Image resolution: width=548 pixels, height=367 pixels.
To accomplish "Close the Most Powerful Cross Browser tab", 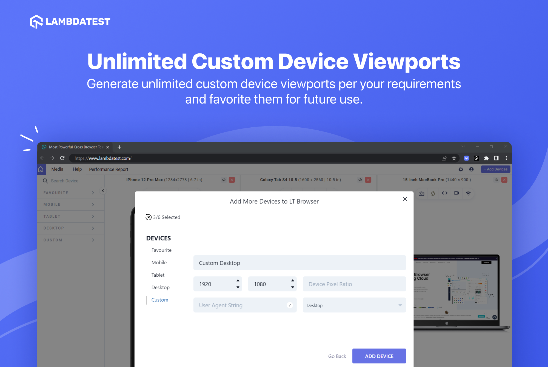I will point(108,147).
